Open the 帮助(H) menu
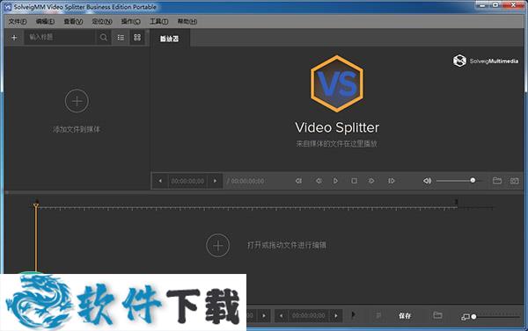 [187, 21]
